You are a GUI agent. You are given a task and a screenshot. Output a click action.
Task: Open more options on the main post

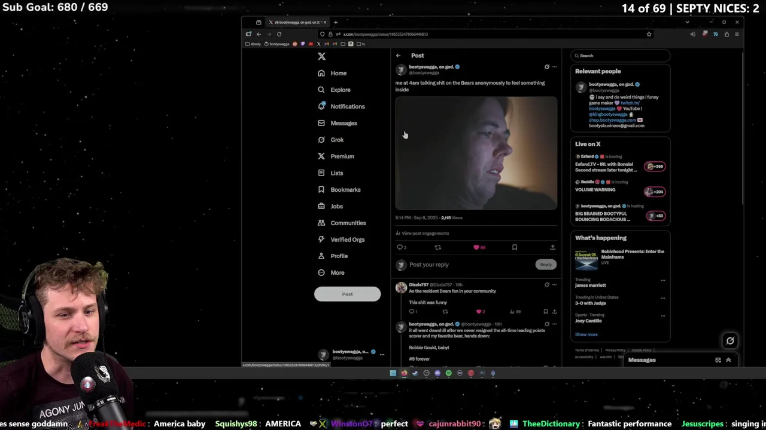click(x=555, y=67)
